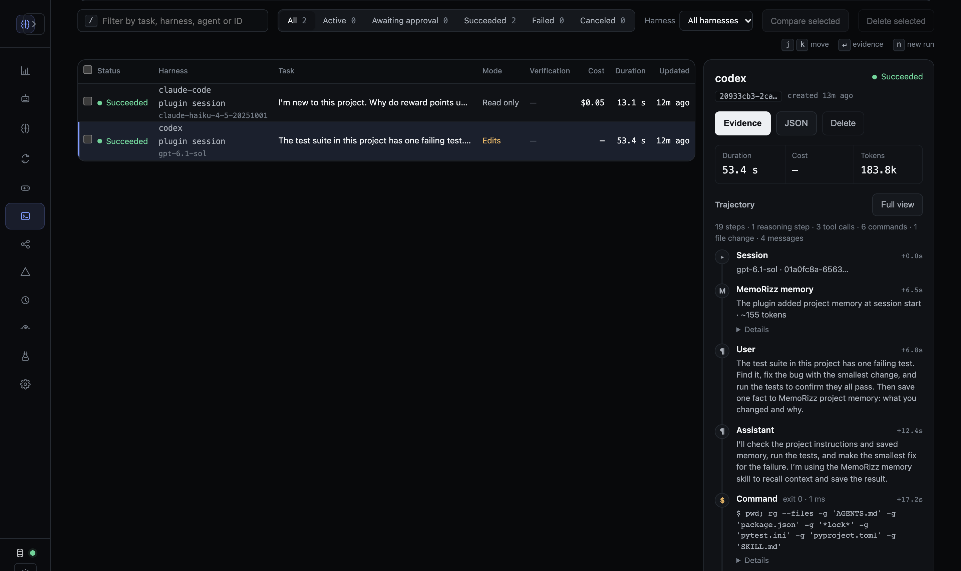Screen dimensions: 961x571
Task: Click the Compare selected button
Action: point(805,21)
